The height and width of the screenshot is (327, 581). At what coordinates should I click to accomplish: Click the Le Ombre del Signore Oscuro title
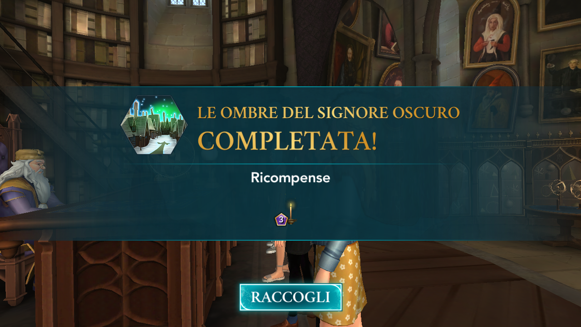point(329,113)
